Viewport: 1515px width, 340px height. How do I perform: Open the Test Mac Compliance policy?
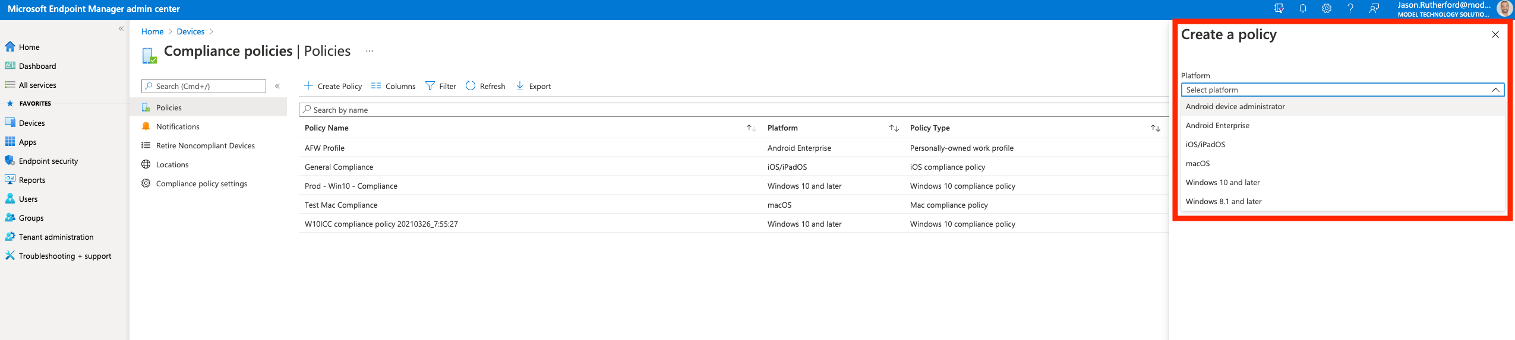[x=341, y=205]
